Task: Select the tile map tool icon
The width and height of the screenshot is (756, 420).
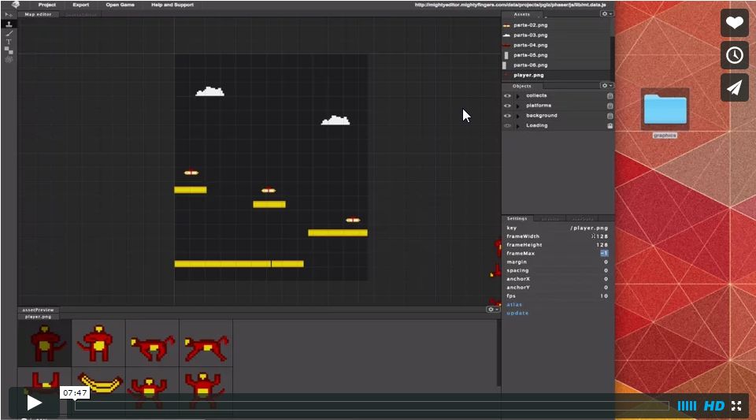Action: [x=9, y=50]
